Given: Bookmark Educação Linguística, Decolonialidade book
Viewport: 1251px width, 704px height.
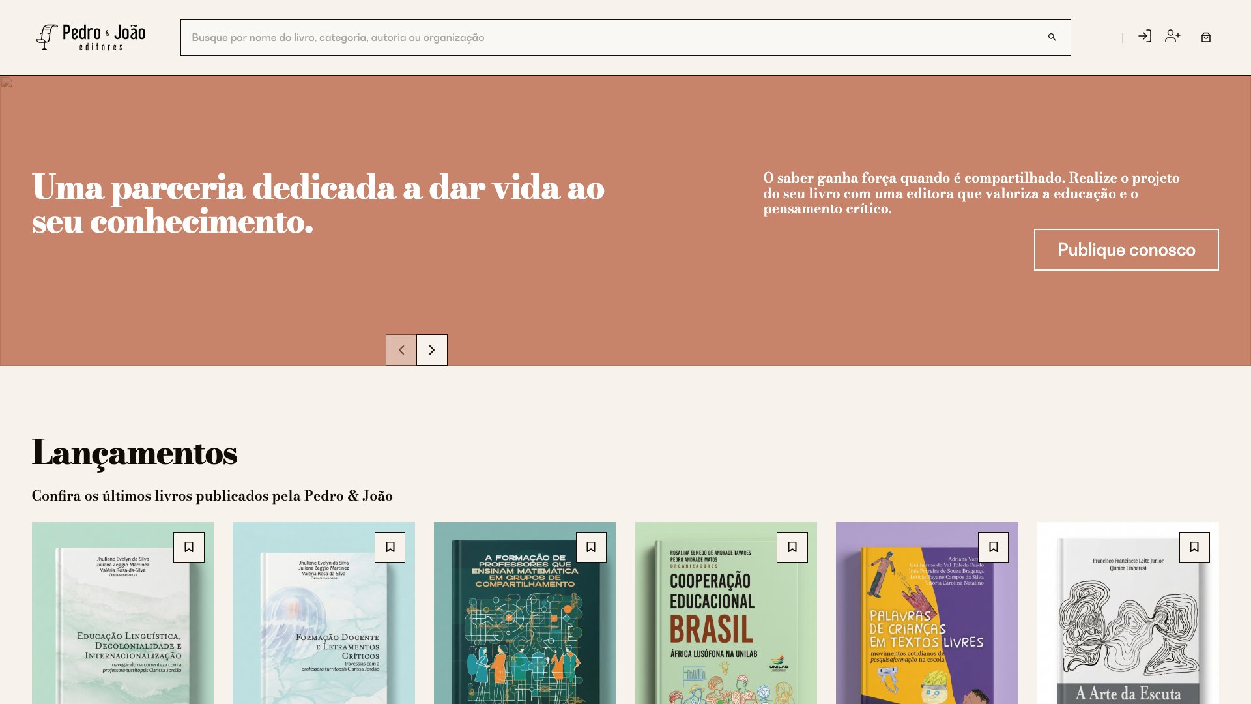Looking at the screenshot, I should pyautogui.click(x=189, y=547).
